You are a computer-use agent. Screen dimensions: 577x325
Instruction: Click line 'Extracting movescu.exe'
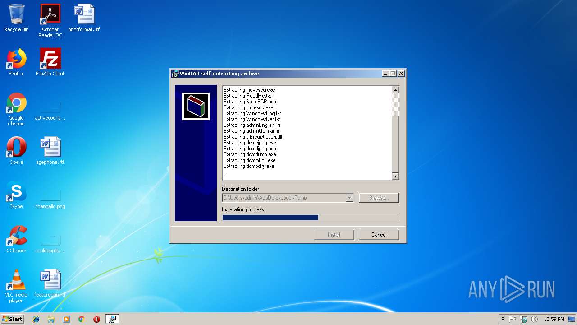click(249, 90)
